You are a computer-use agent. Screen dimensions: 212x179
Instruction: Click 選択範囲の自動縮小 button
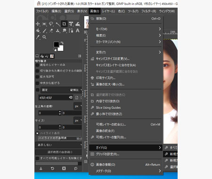59,152
